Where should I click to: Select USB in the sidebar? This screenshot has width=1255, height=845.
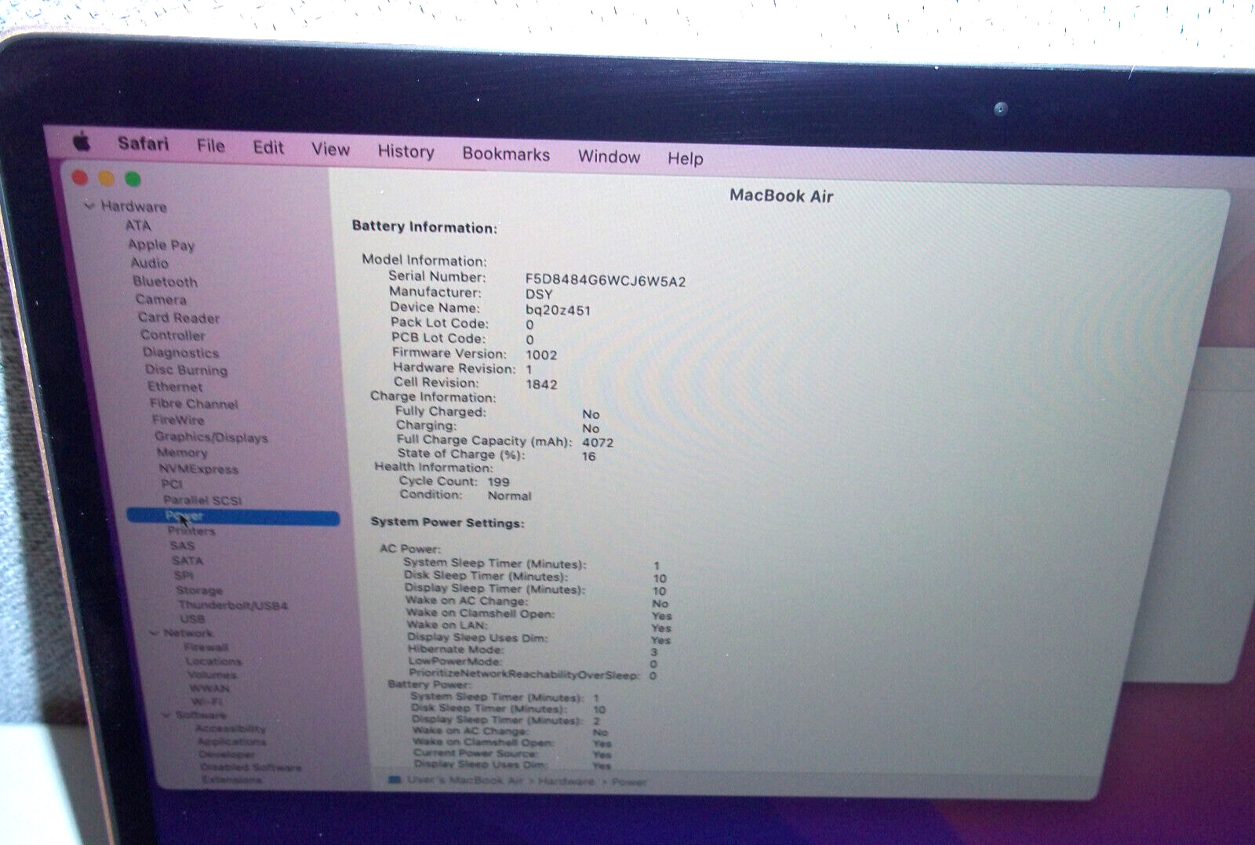coord(192,619)
